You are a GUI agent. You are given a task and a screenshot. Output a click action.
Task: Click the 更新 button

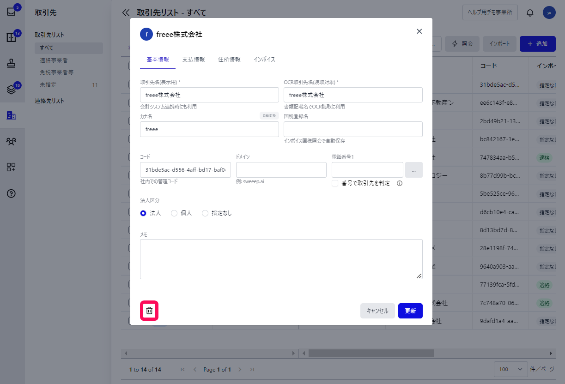click(x=410, y=311)
